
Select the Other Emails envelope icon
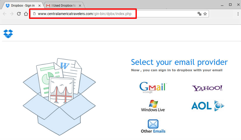click(x=153, y=124)
